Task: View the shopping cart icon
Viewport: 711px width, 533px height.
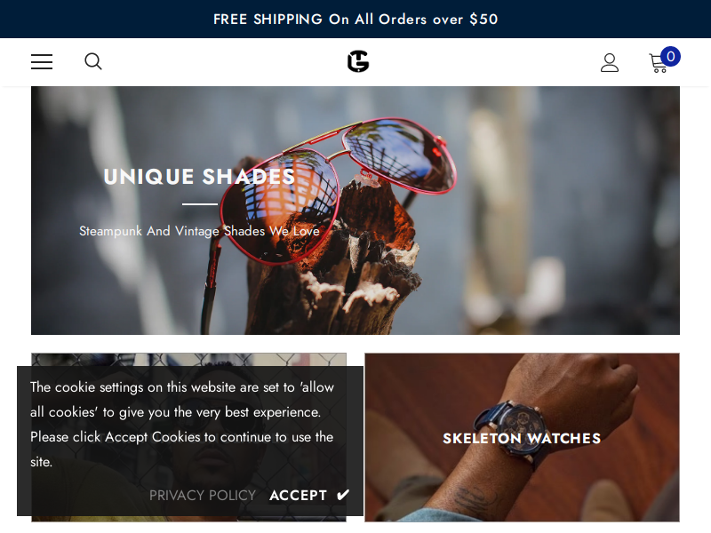Action: (658, 63)
